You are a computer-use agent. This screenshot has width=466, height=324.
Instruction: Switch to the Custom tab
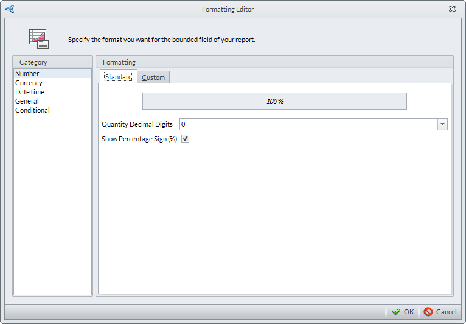point(153,77)
